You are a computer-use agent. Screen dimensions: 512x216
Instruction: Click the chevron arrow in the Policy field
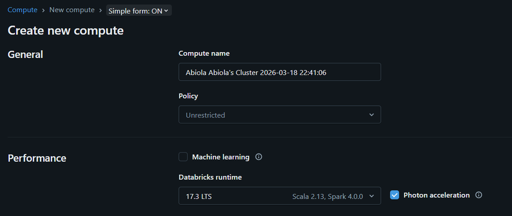coord(371,115)
